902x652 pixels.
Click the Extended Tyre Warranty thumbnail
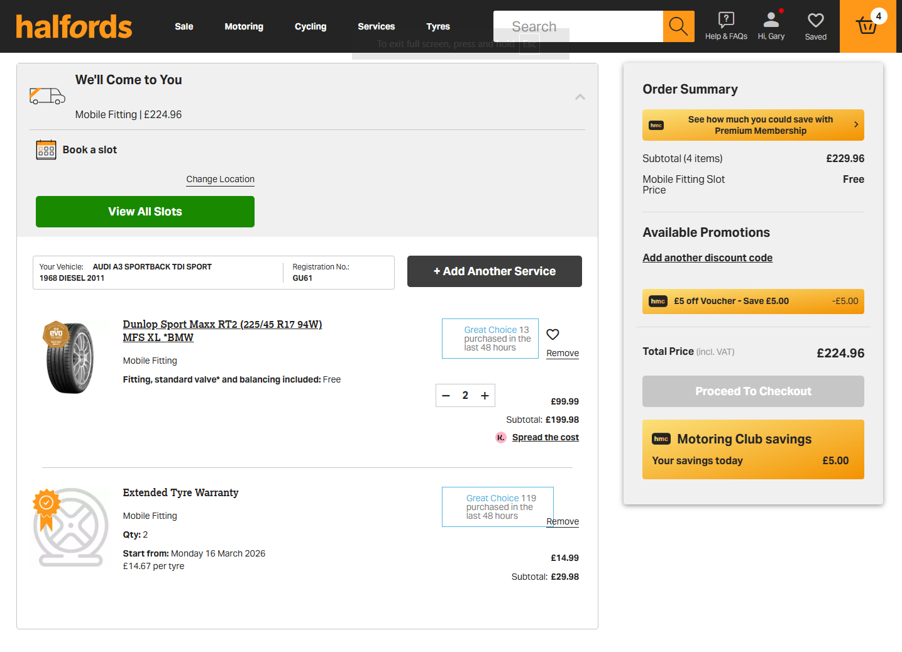pyautogui.click(x=70, y=528)
